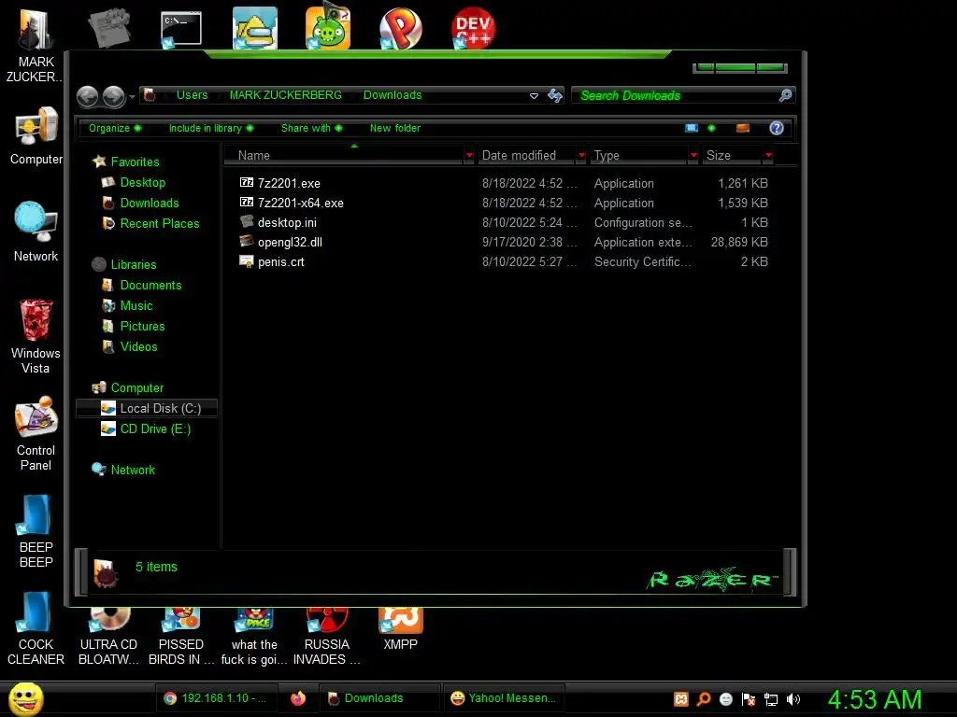Open the Include in library menu

(210, 128)
